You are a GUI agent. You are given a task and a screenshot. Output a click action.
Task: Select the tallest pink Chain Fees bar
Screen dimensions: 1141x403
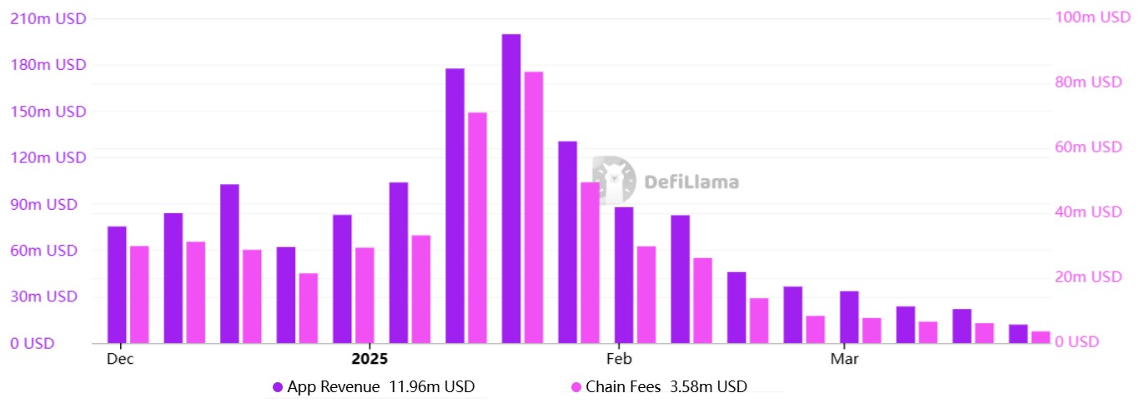click(x=534, y=207)
